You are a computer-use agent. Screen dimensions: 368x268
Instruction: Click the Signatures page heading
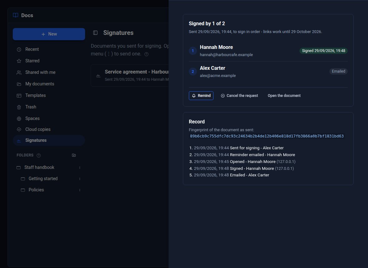click(x=118, y=33)
